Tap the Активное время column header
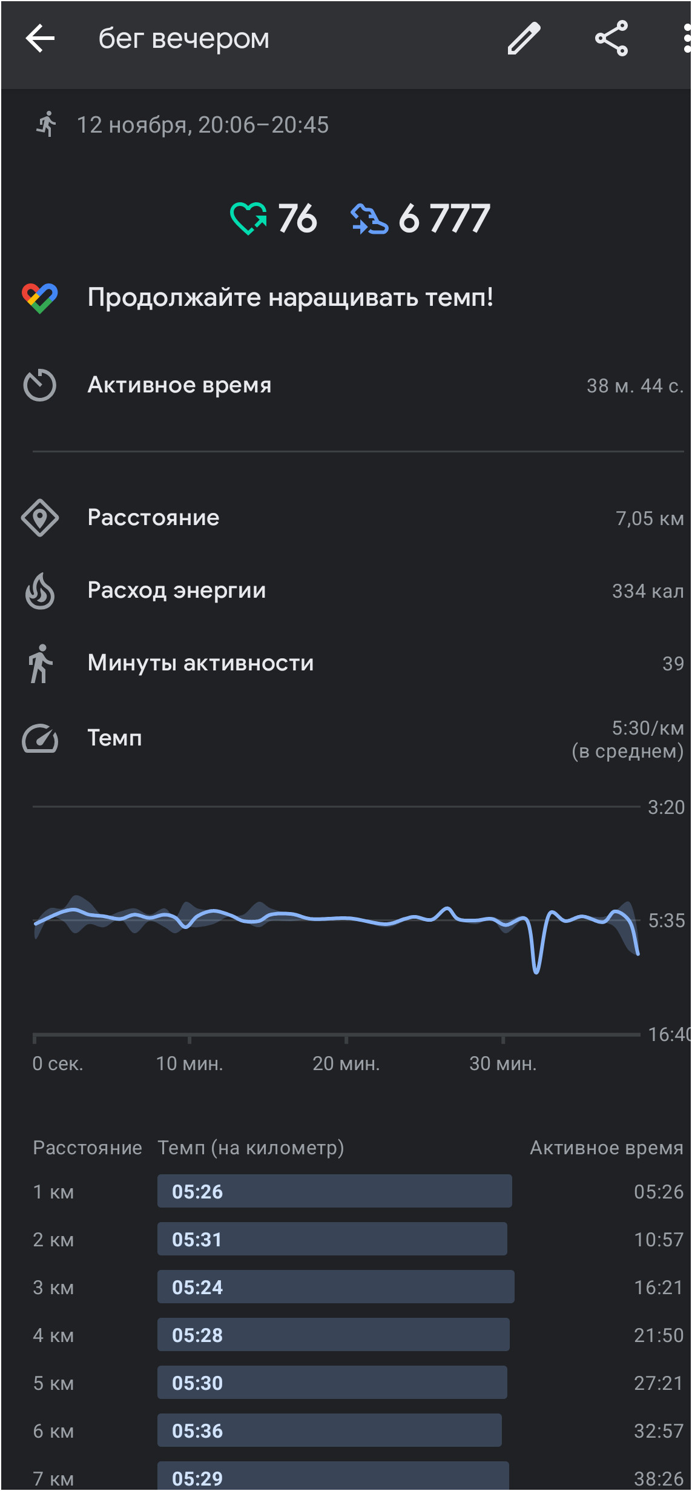Image resolution: width=692 pixels, height=1491 pixels. [x=607, y=1148]
